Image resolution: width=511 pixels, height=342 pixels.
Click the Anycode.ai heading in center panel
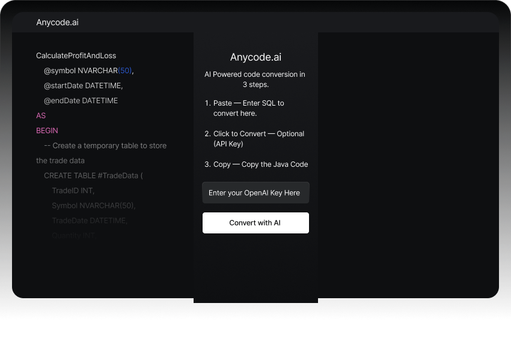[255, 57]
